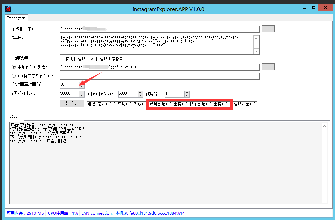
Task: Maximize the InstagramExplorer window
Action: tap(313, 8)
